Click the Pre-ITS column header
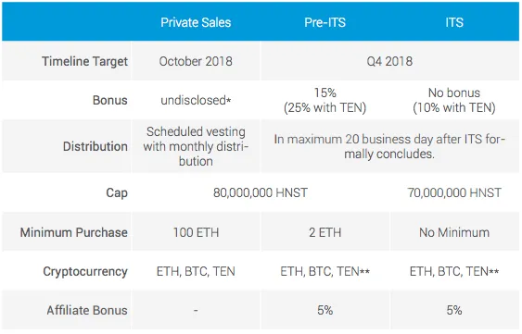 pyautogui.click(x=325, y=22)
